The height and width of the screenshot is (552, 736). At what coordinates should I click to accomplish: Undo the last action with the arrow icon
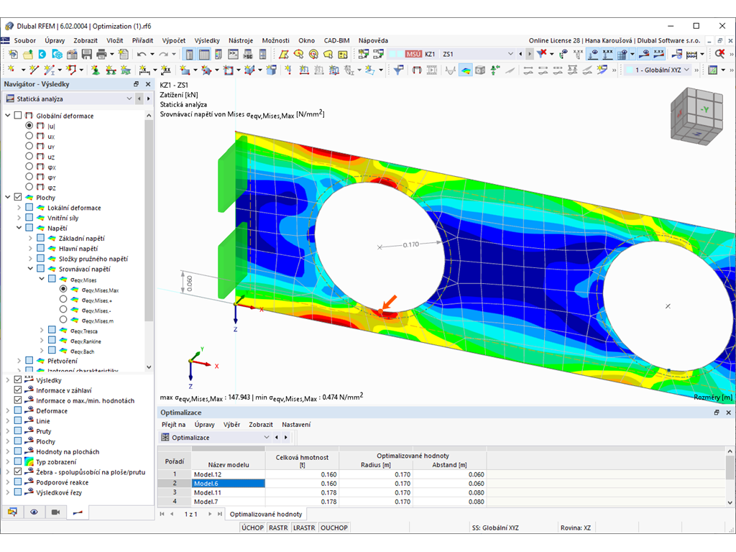[x=142, y=54]
